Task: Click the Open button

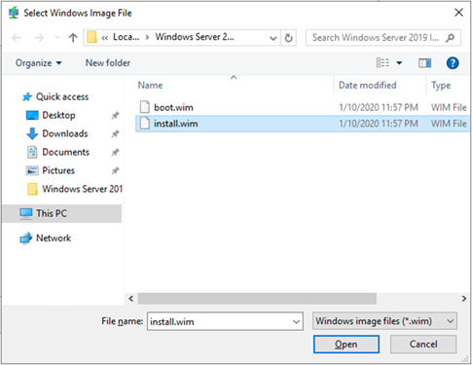Action: click(x=346, y=345)
